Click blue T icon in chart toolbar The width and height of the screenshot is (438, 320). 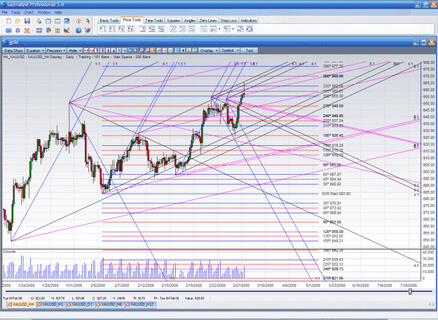97,51
